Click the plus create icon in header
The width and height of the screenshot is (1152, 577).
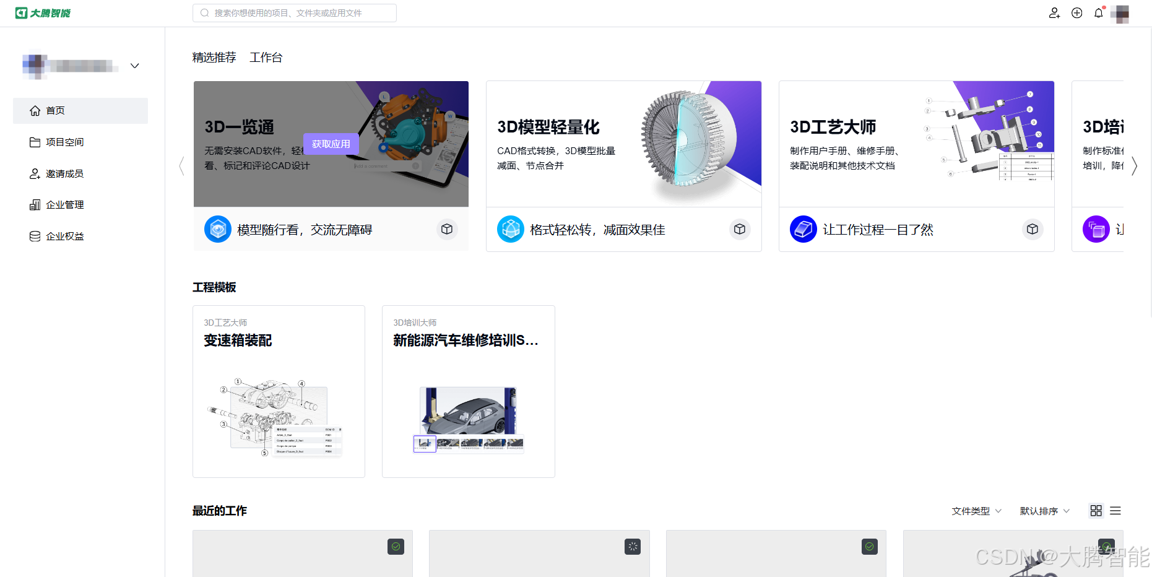pos(1077,13)
